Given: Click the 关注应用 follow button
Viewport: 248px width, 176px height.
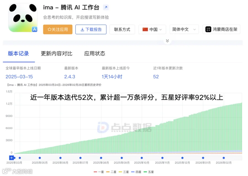Looking at the screenshot, I should pyautogui.click(x=58, y=29).
